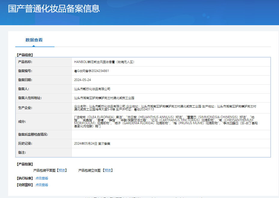The height and width of the screenshot is (198, 279).
Task: Click the 成分 row label
Action: (x=22, y=122)
